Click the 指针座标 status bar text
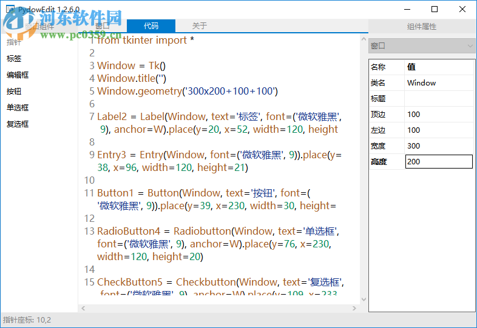 [27, 320]
